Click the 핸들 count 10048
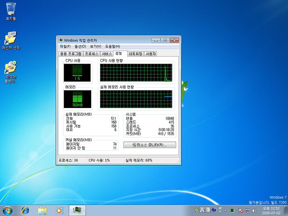 [x=170, y=118]
